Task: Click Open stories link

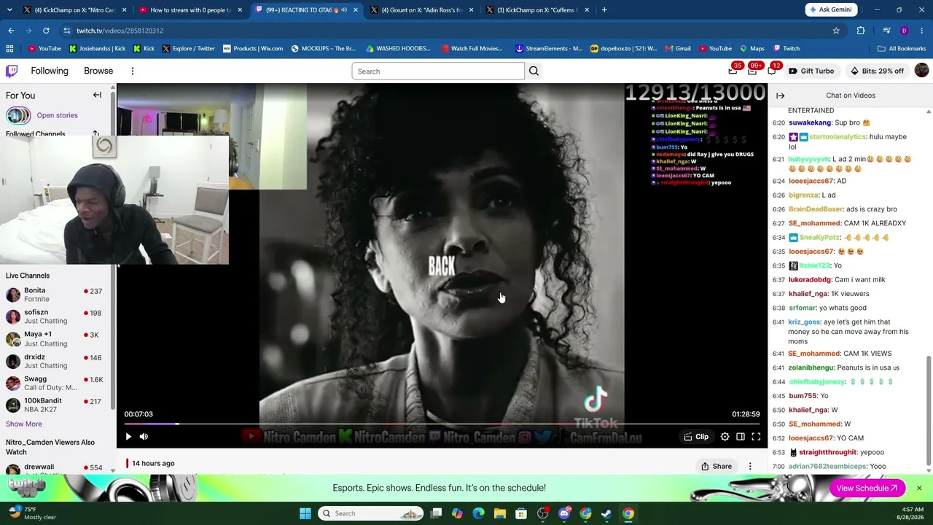Action: pyautogui.click(x=57, y=115)
